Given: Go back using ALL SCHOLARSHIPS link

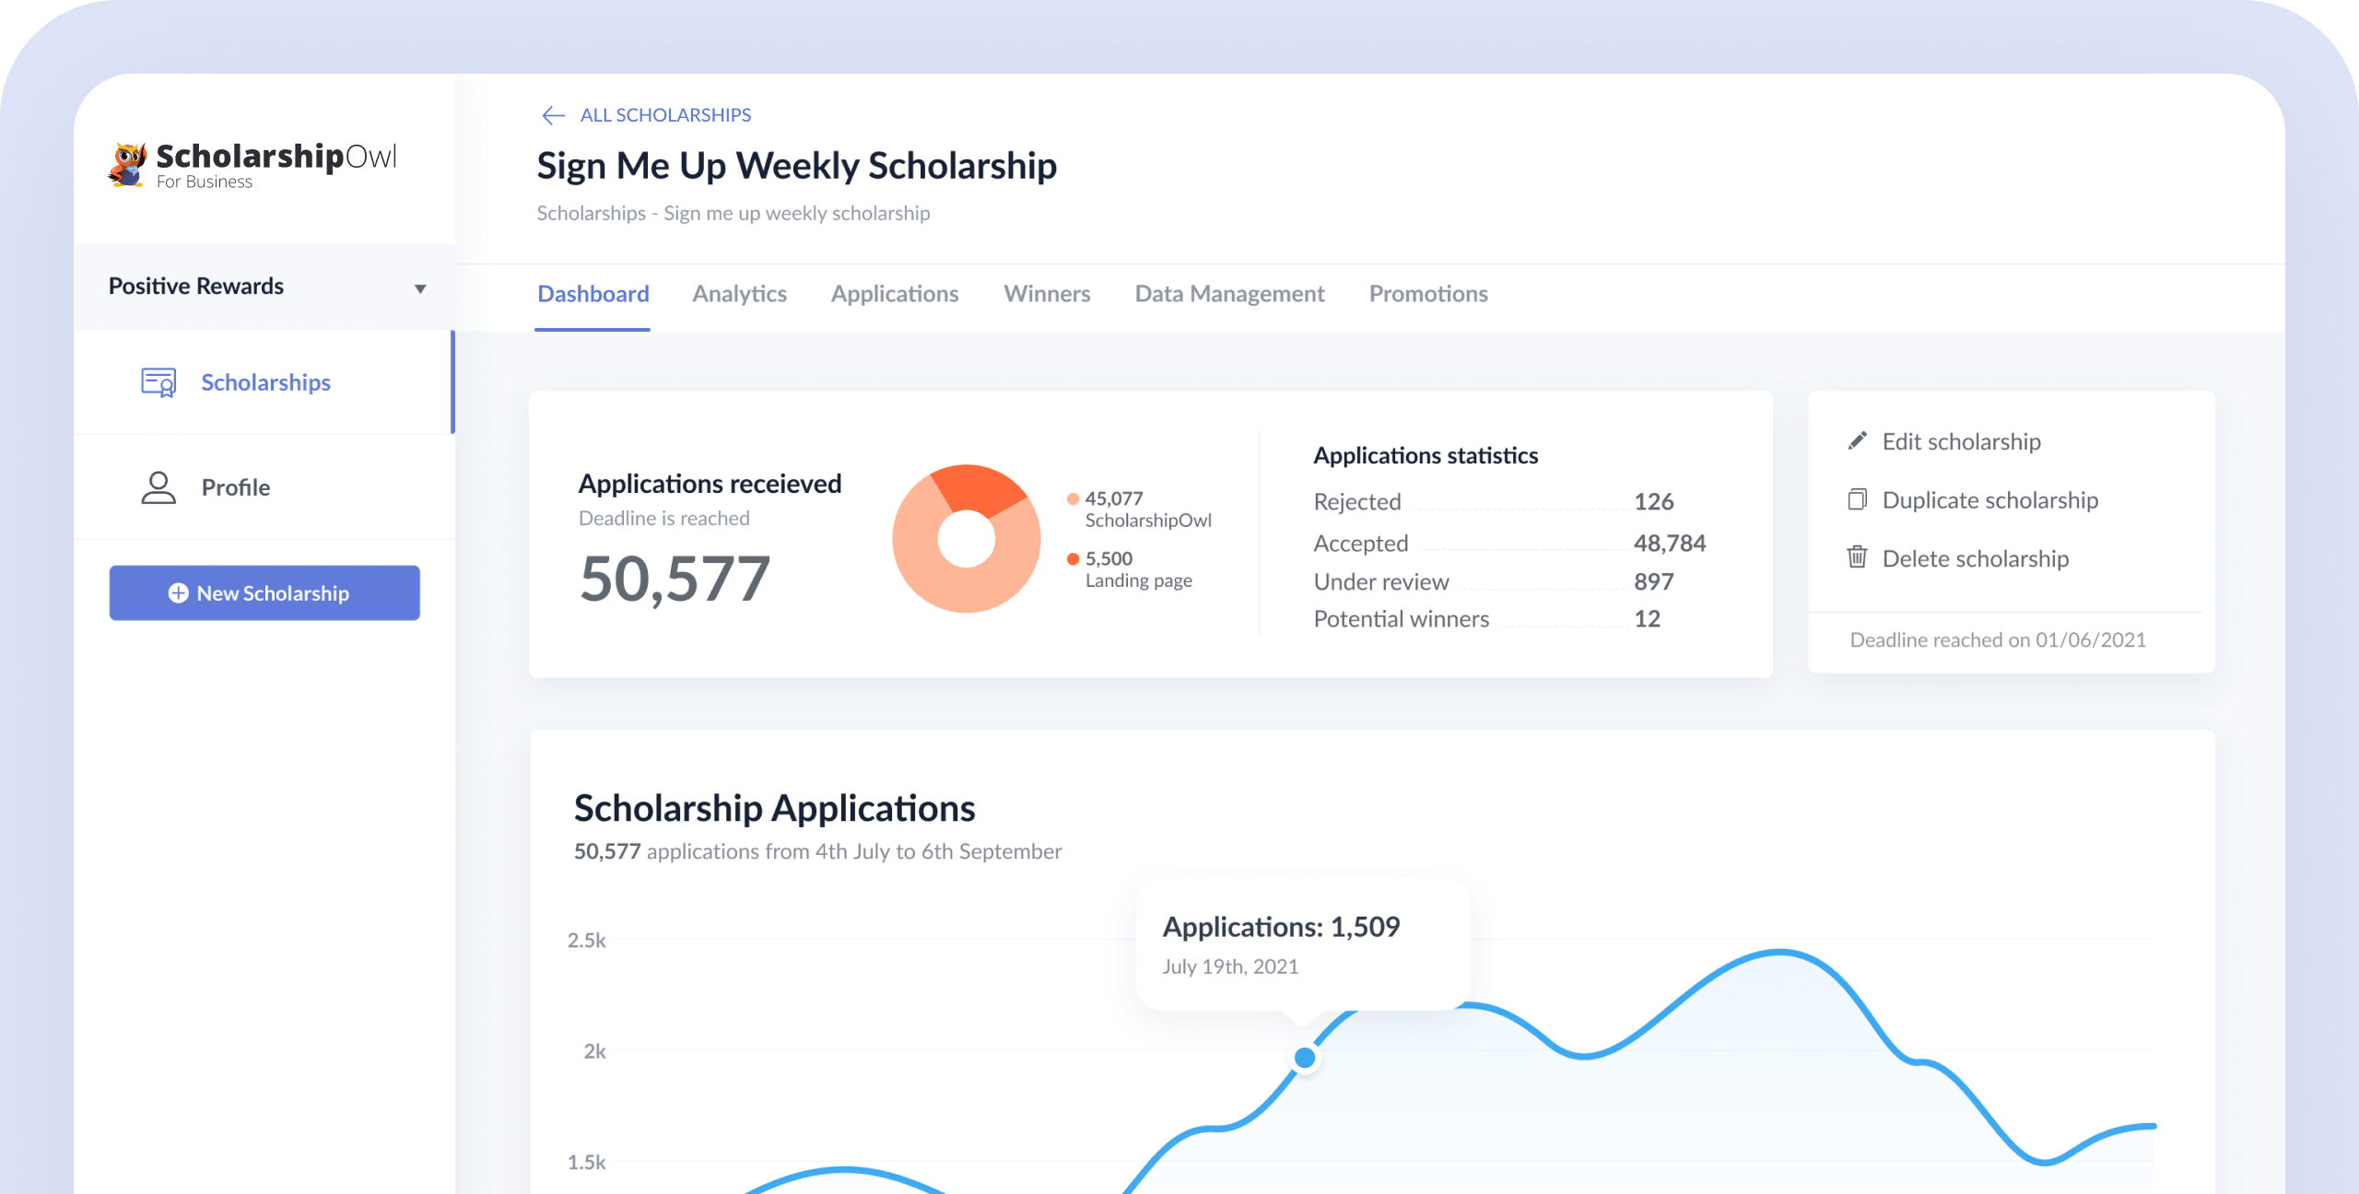Looking at the screenshot, I should [665, 114].
